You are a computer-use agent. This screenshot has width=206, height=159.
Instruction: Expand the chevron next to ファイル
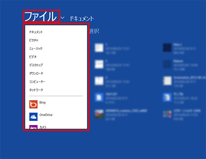[63, 18]
